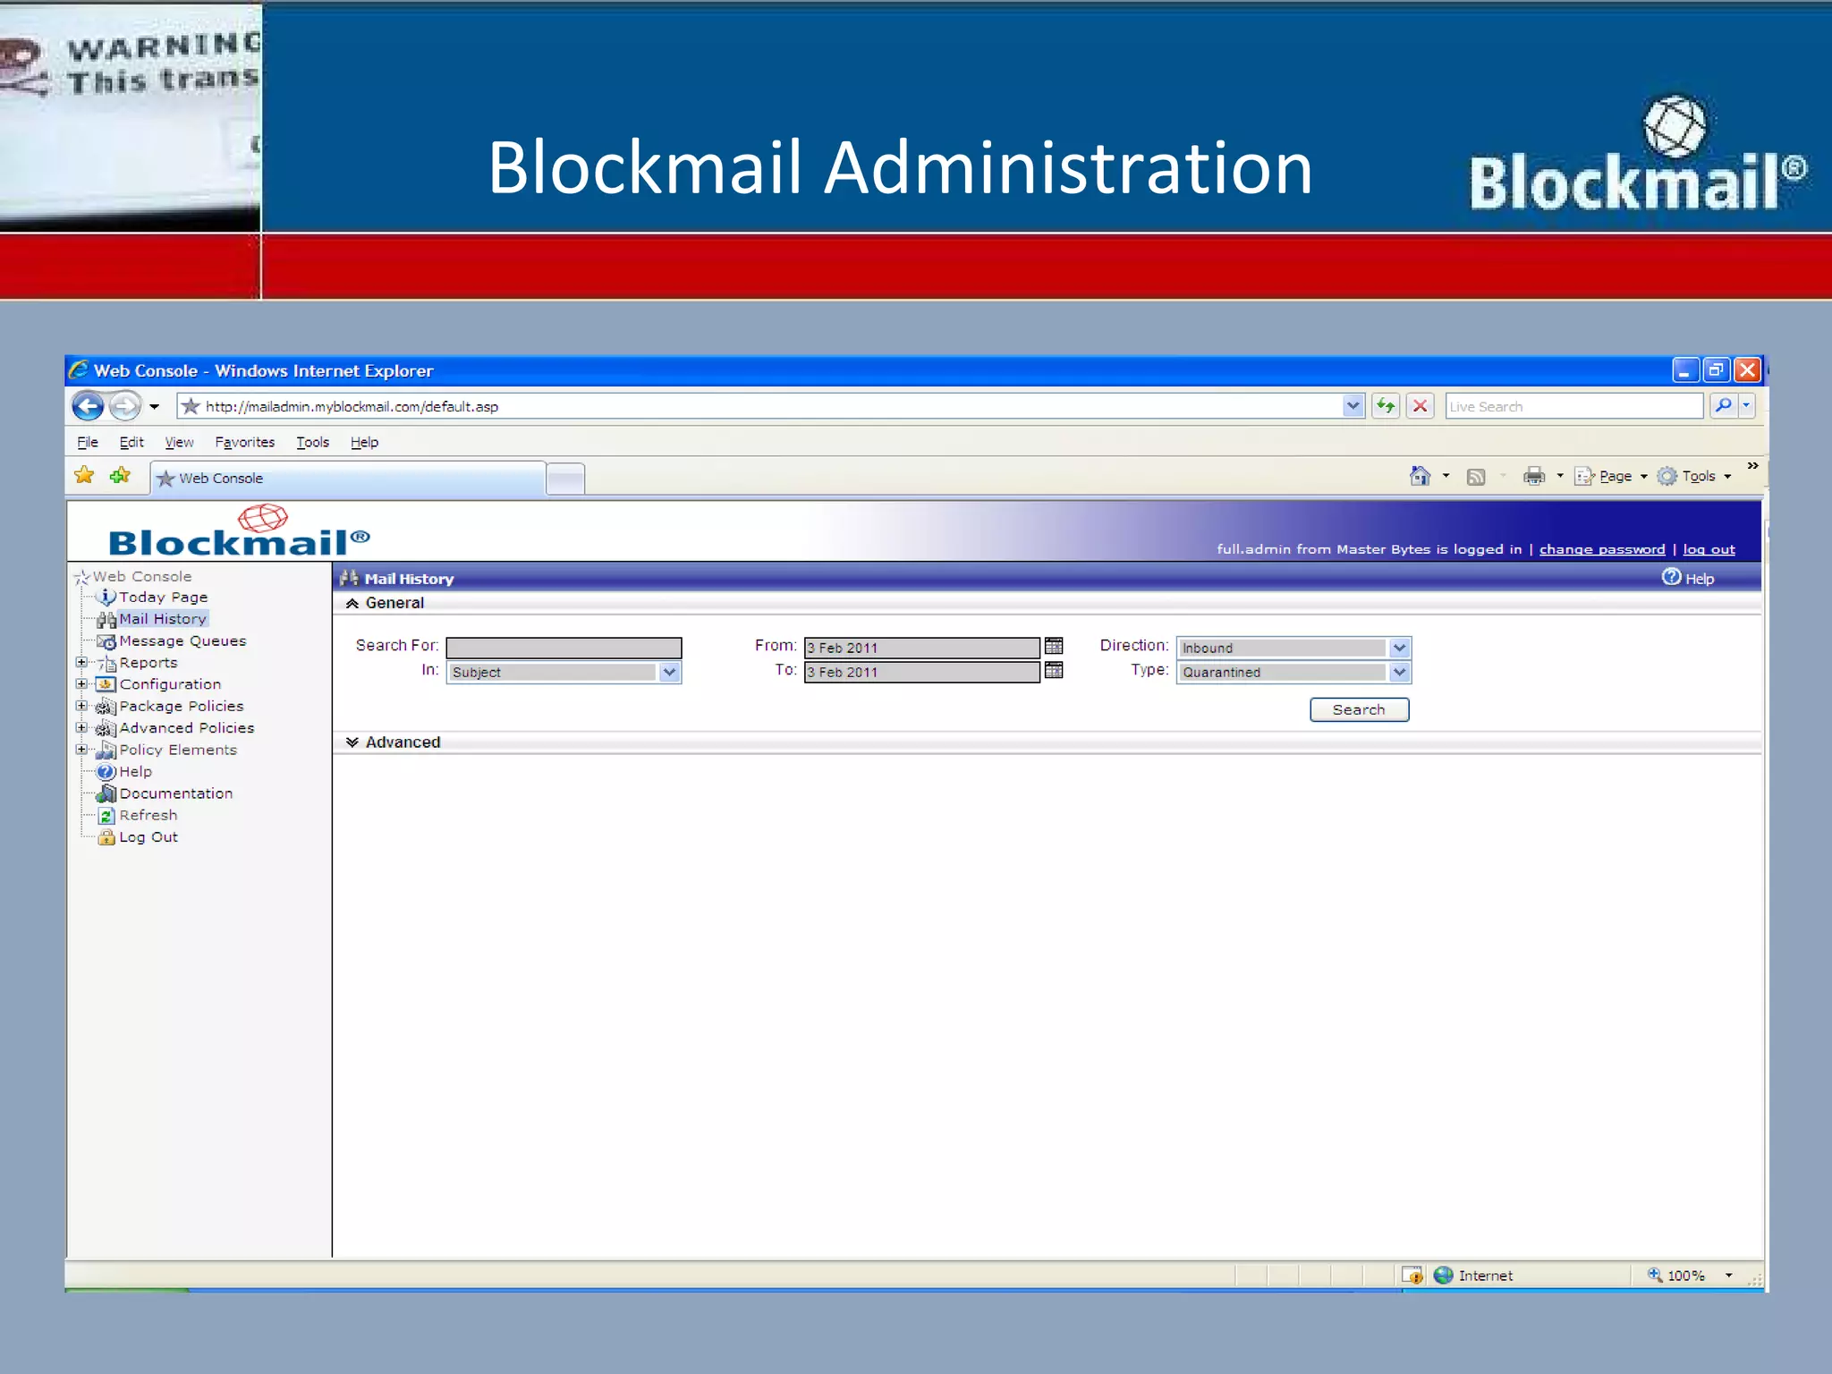The width and height of the screenshot is (1832, 1374).
Task: Click the red Stop loading icon
Action: tap(1420, 406)
